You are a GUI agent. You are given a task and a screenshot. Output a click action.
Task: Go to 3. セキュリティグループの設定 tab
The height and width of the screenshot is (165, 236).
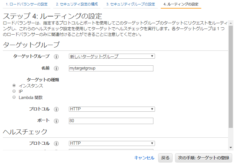point(130,4)
